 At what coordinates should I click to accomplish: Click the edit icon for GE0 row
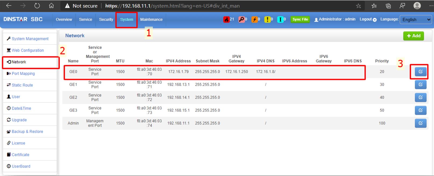pyautogui.click(x=420, y=72)
